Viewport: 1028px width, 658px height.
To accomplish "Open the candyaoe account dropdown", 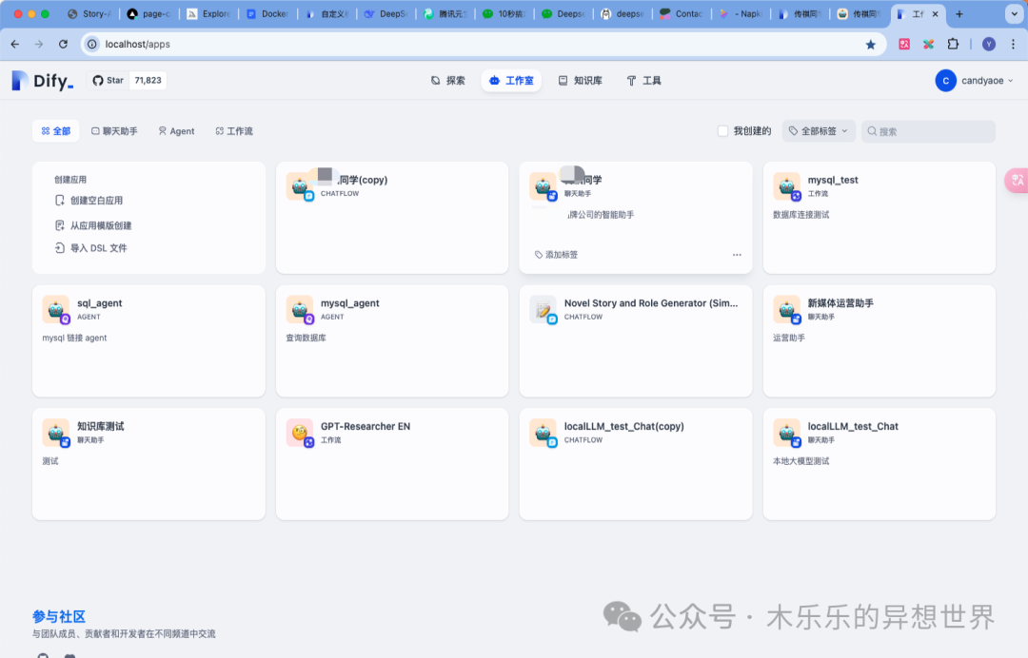I will 987,81.
